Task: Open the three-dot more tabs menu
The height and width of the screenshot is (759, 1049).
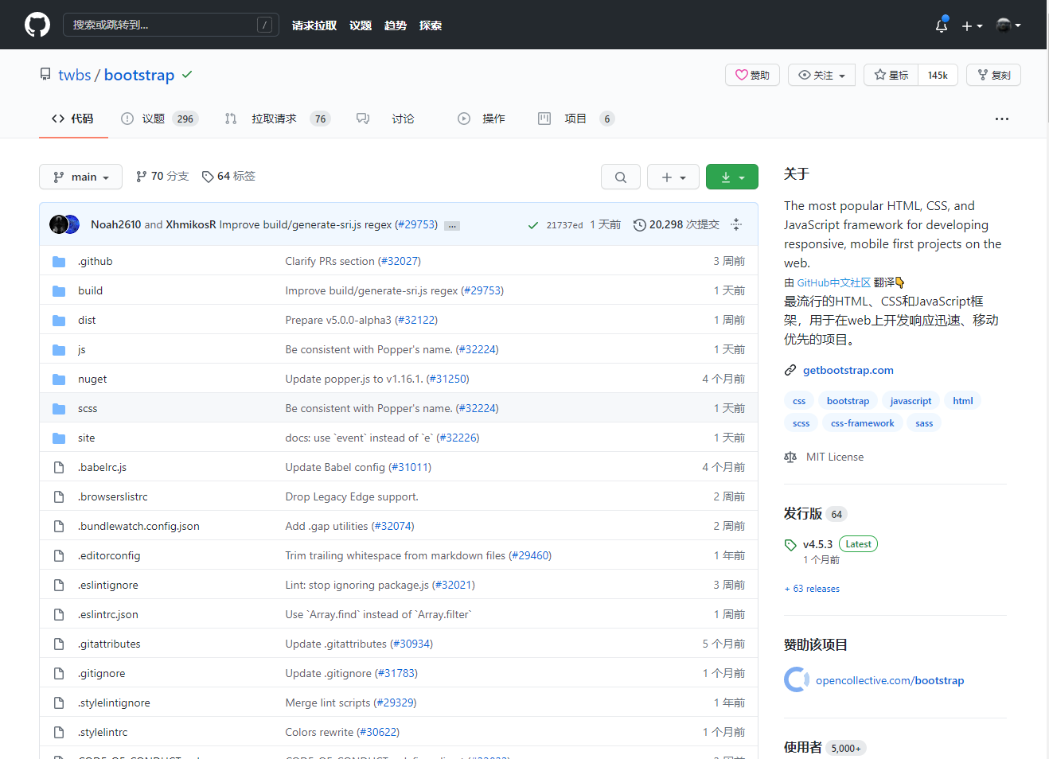Action: point(1002,119)
